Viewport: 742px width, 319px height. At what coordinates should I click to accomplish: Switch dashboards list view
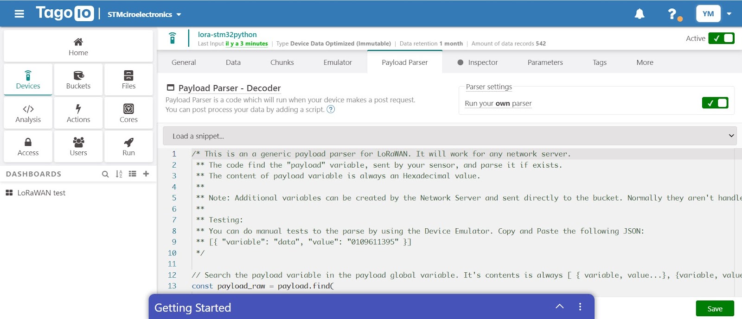(133, 174)
